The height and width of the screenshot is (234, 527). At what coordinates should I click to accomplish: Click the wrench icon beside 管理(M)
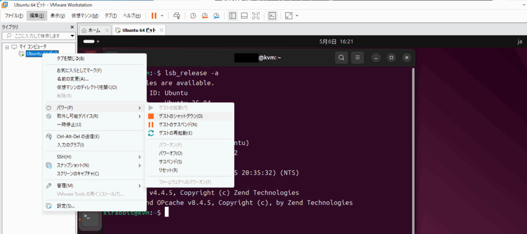point(49,186)
